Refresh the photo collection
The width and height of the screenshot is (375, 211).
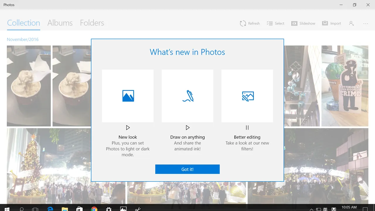pos(250,23)
